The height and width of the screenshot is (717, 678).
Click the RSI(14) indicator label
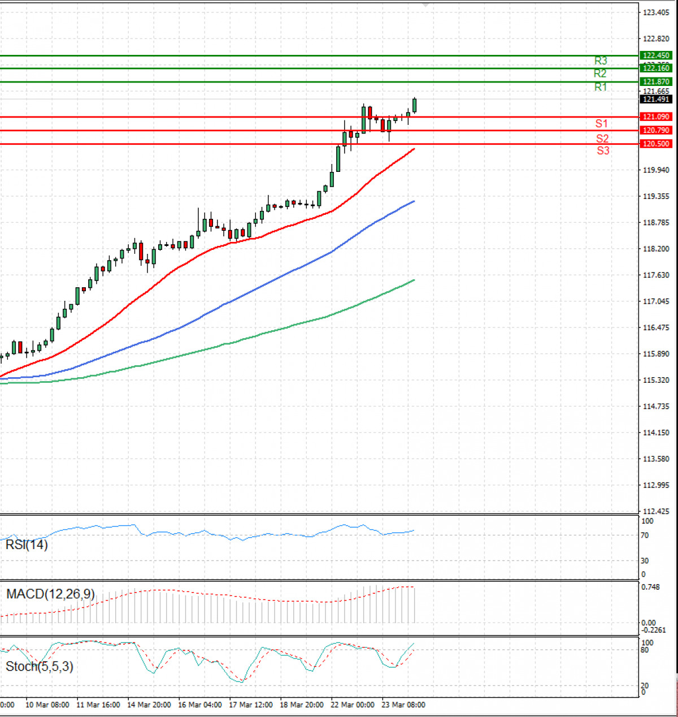point(27,545)
